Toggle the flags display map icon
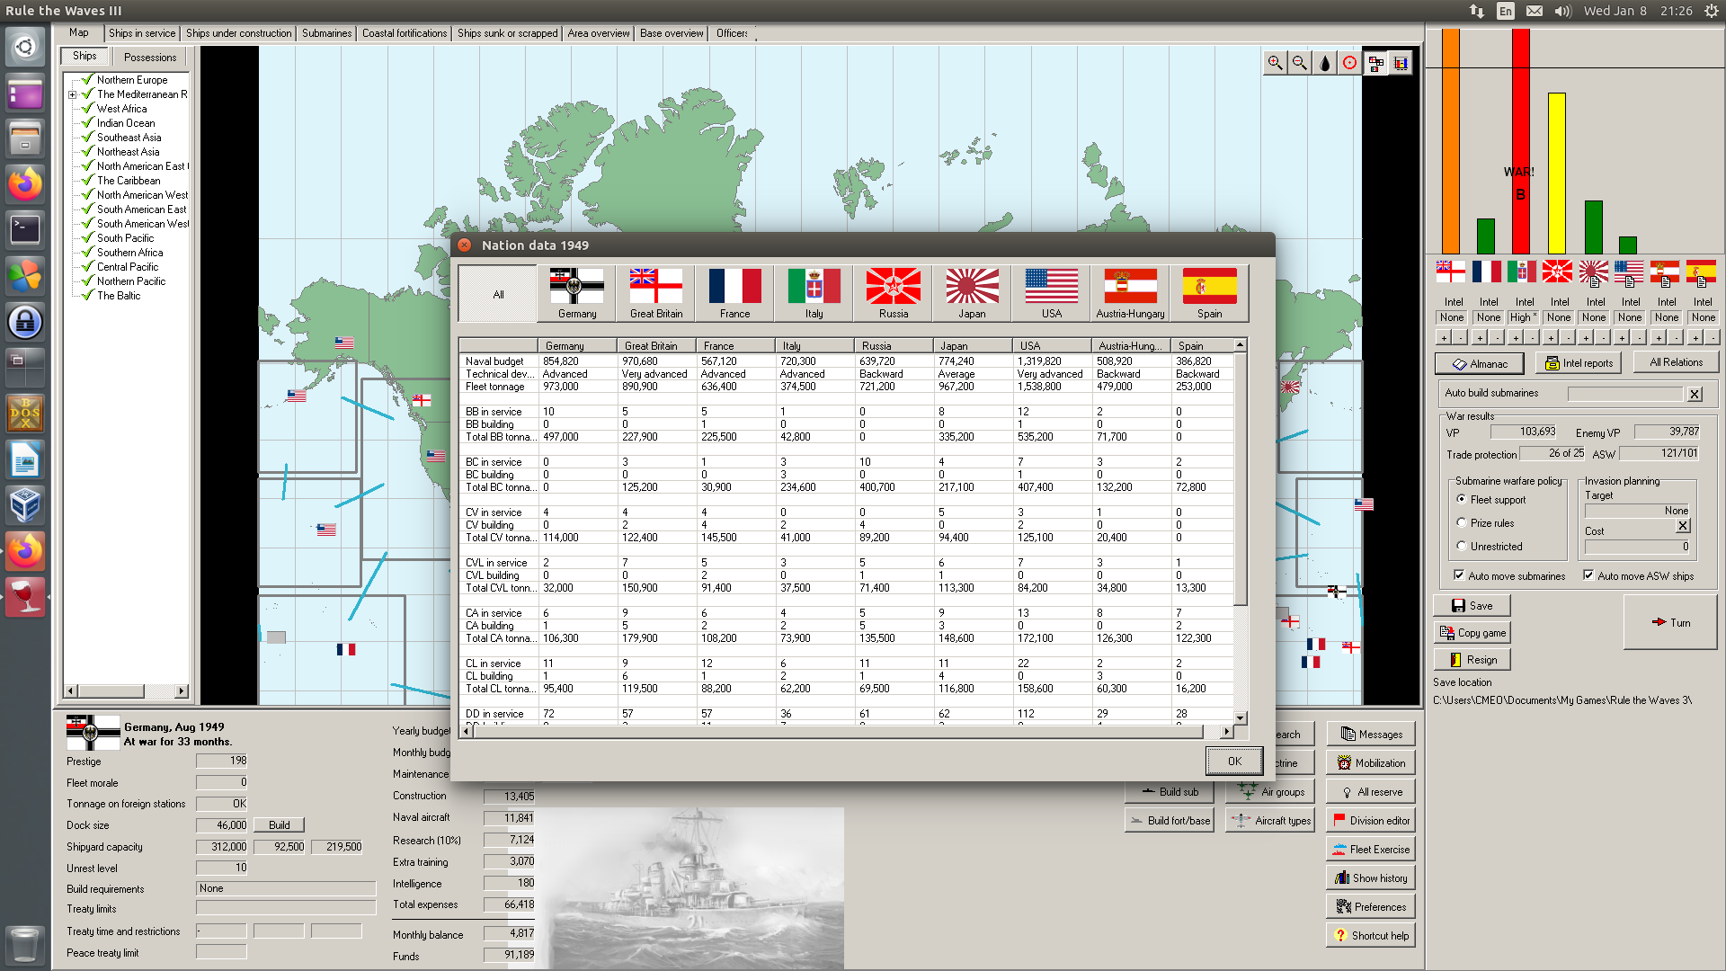 click(x=1375, y=63)
